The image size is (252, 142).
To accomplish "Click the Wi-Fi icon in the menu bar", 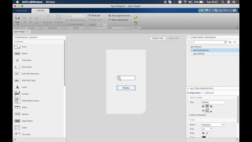I will click(x=185, y=2).
